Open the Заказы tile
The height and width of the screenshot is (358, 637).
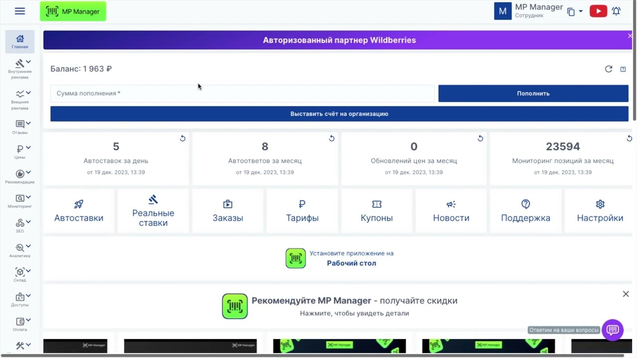pyautogui.click(x=228, y=211)
